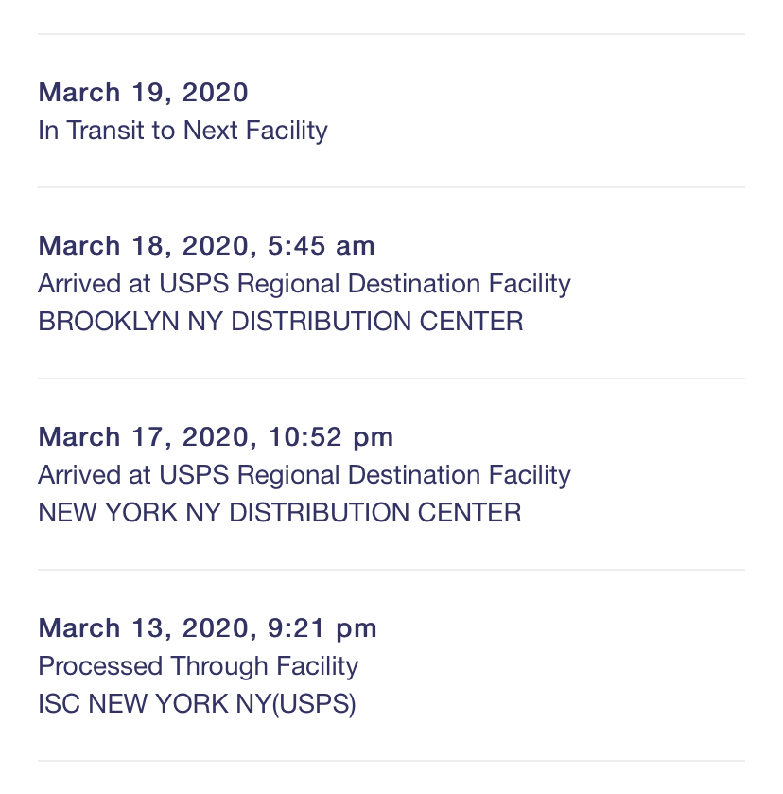
Task: Select the Processed Through Facility status
Action: (198, 666)
